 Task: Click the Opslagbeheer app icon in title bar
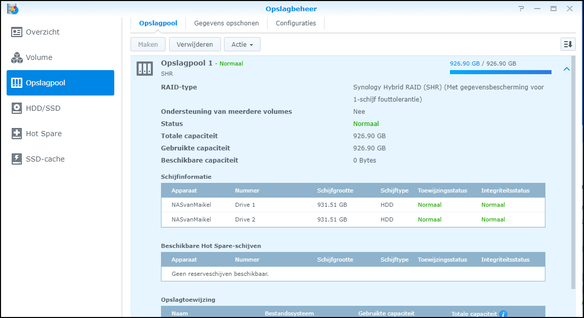point(13,9)
